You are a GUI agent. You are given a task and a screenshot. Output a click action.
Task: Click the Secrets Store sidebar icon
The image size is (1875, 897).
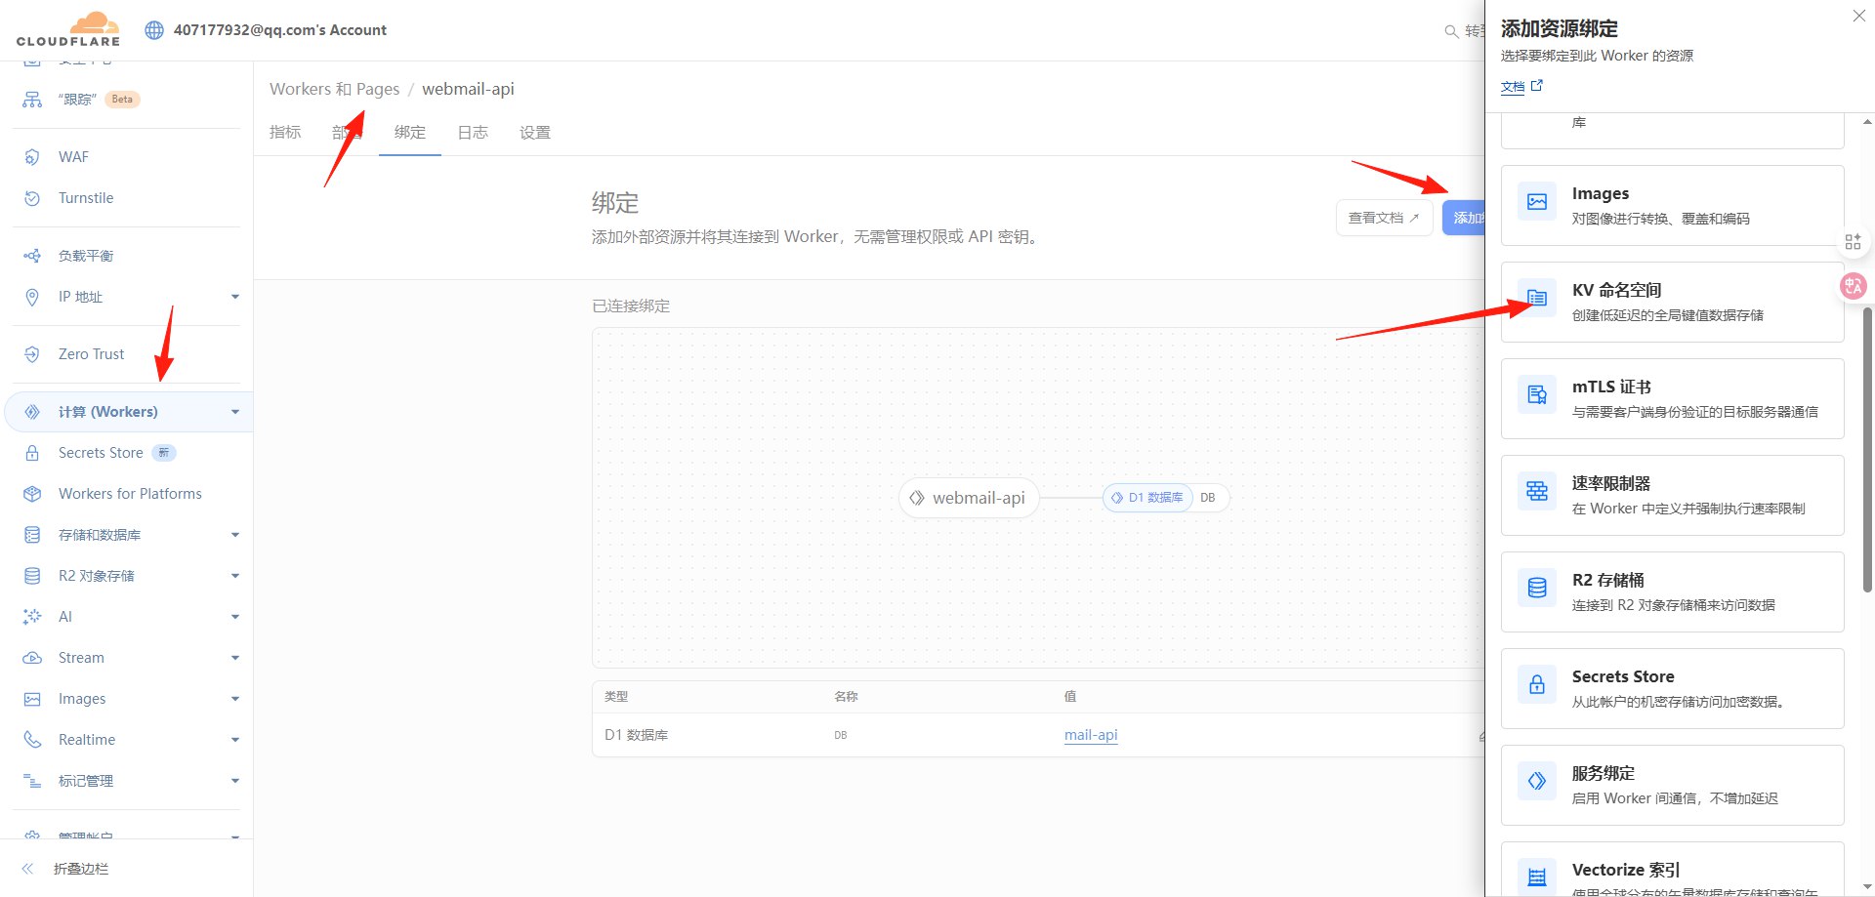pos(30,452)
